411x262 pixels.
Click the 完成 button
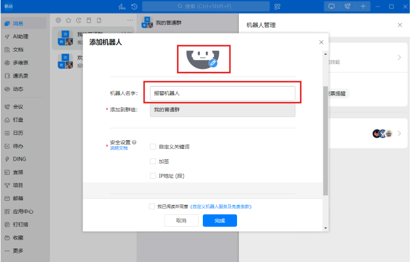219,220
